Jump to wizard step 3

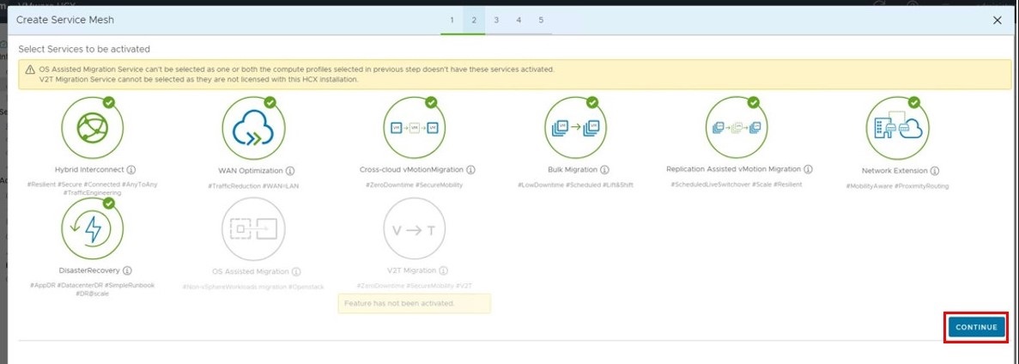(496, 19)
